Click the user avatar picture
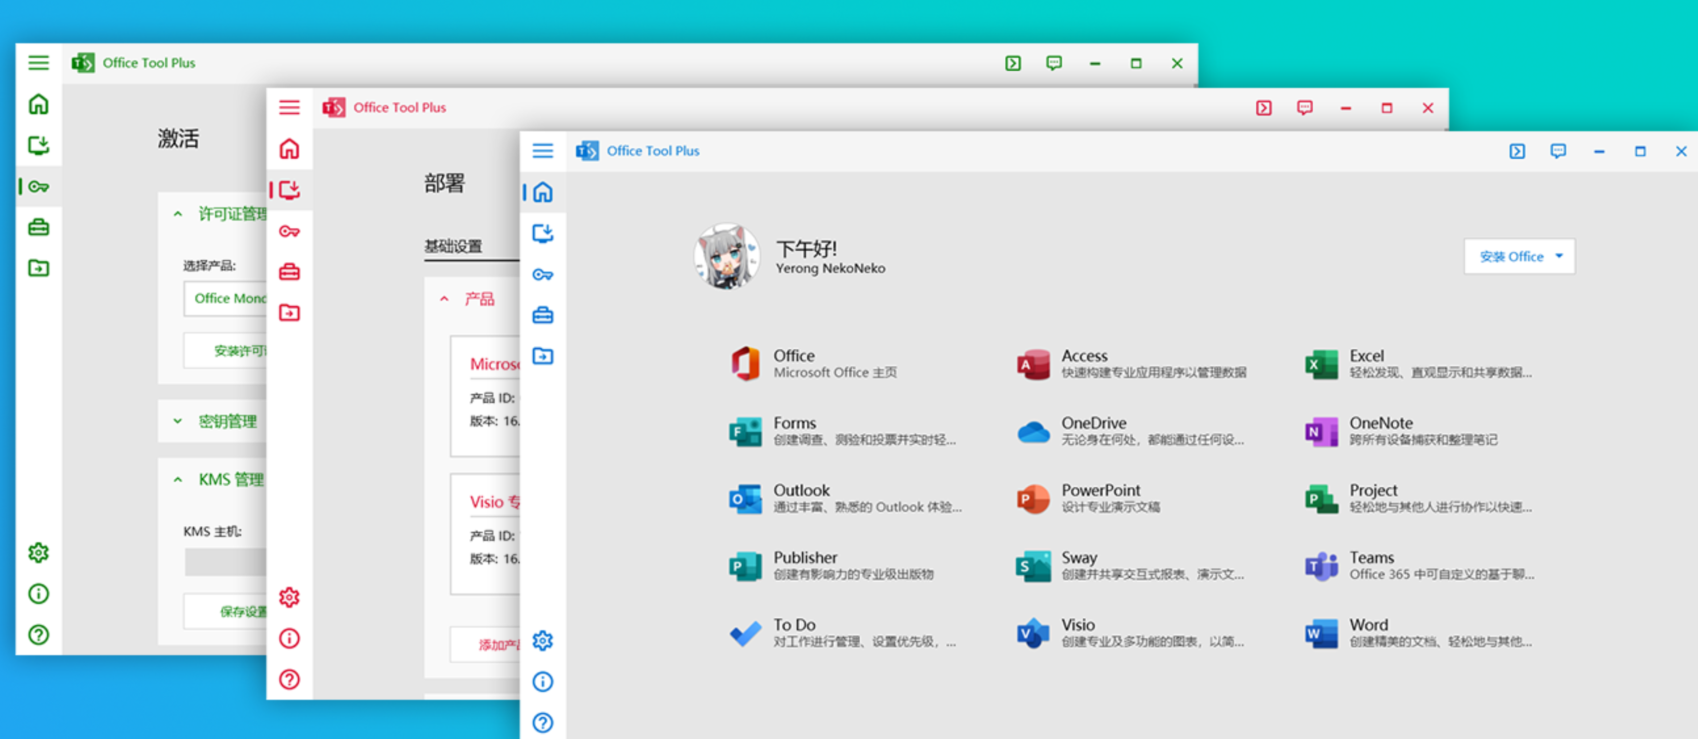Viewport: 1698px width, 739px height. pos(727,256)
